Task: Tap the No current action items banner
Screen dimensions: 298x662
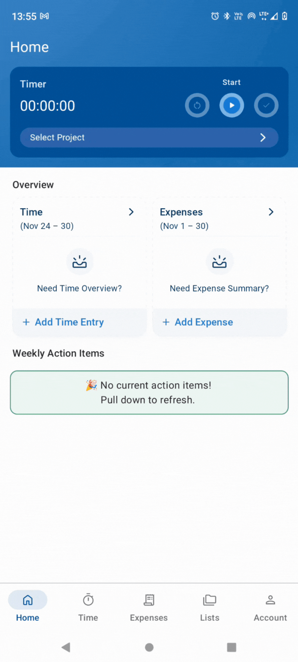Action: pos(149,392)
